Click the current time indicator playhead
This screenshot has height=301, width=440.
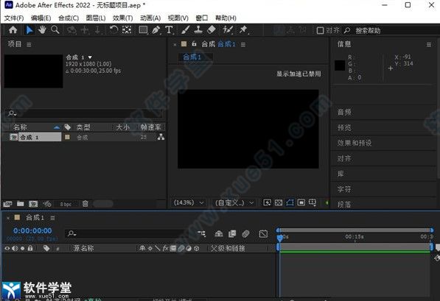click(279, 238)
